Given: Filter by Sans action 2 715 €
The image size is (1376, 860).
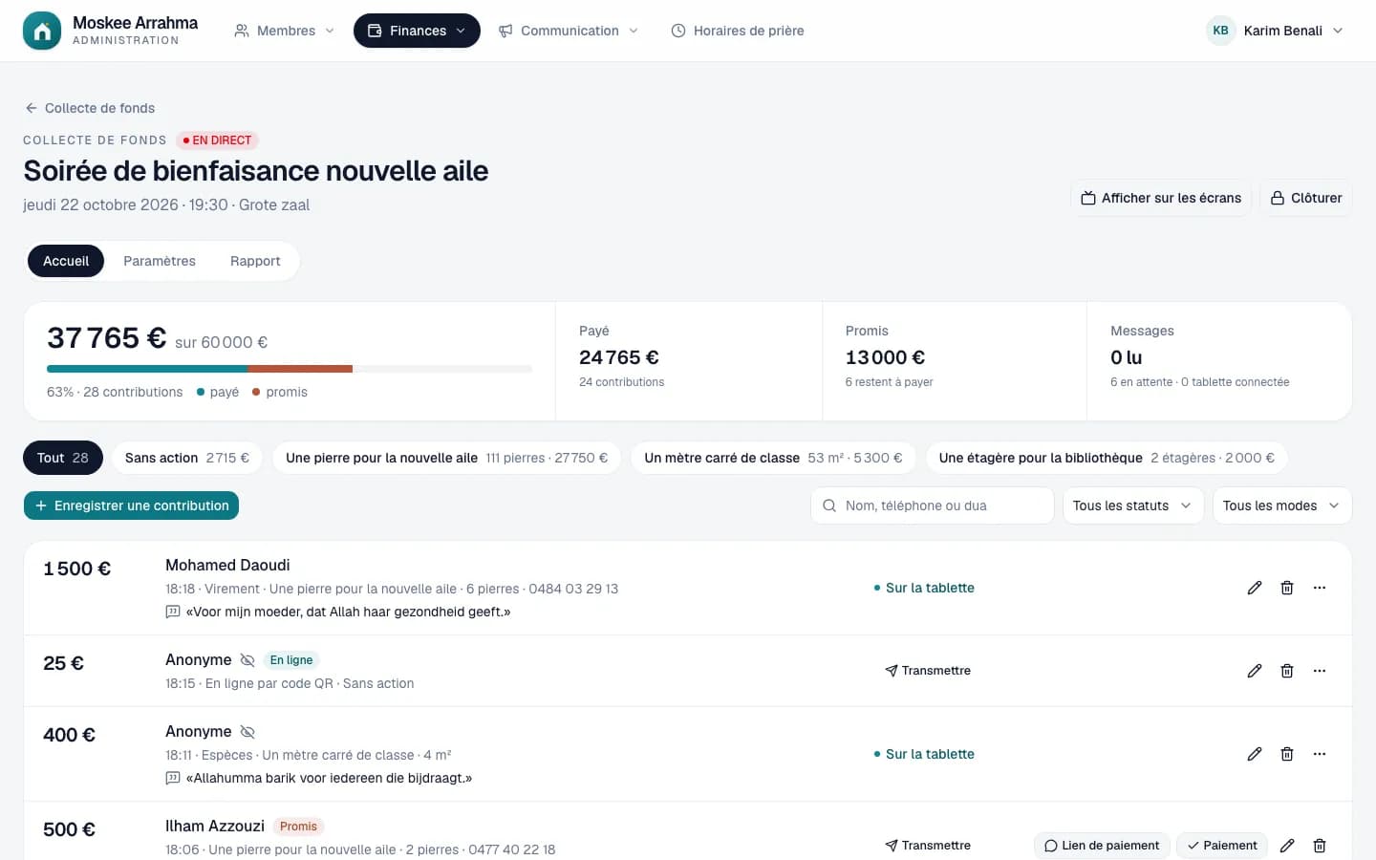Looking at the screenshot, I should (187, 458).
